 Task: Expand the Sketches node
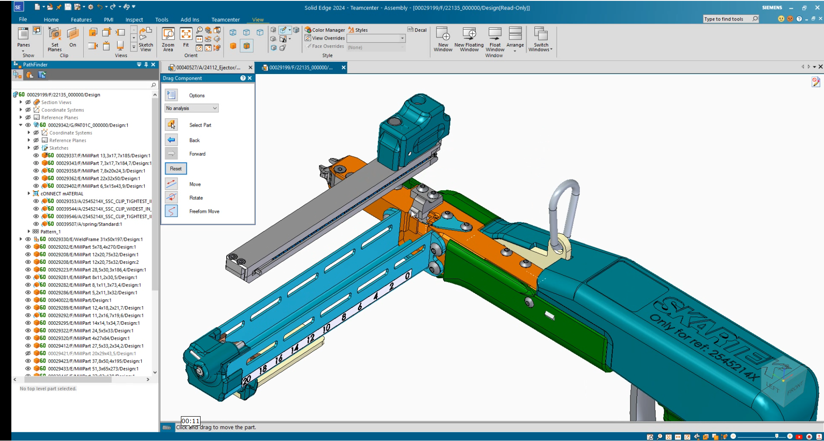[29, 148]
